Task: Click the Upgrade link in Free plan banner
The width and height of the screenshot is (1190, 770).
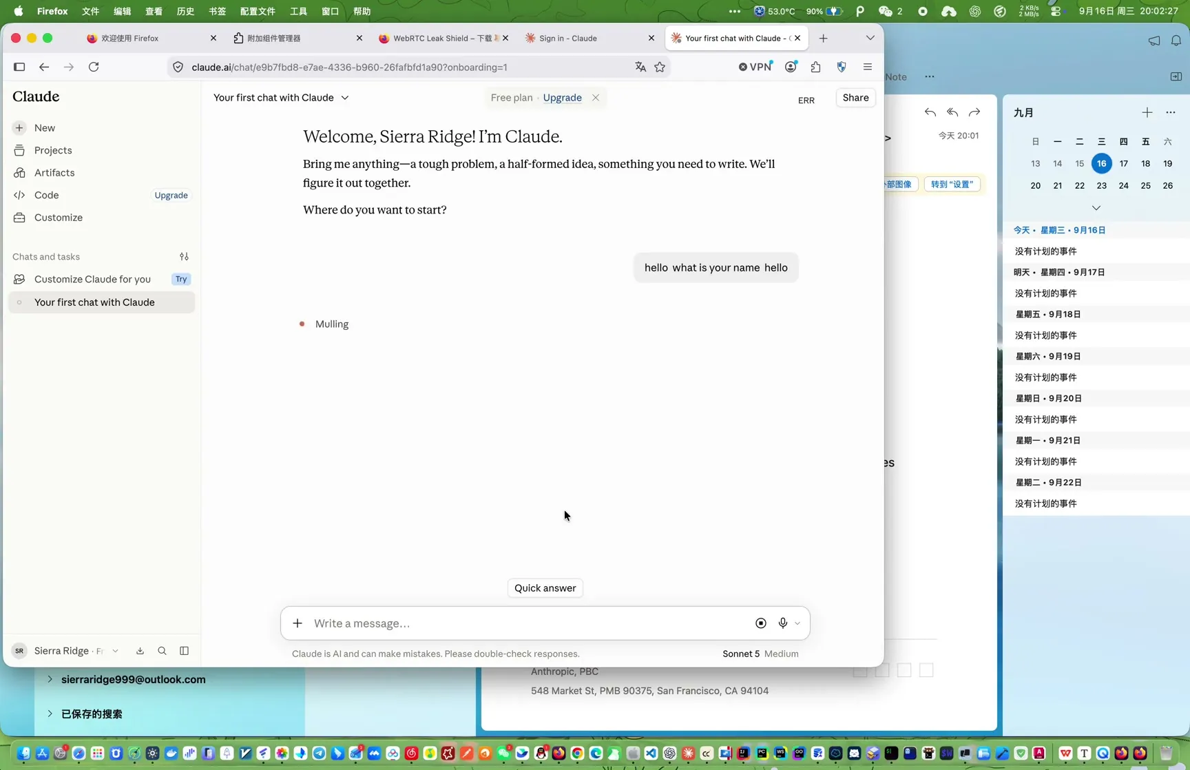Action: (562, 98)
